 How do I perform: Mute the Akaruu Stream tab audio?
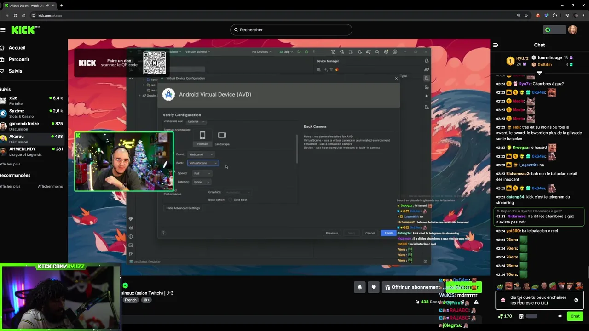[47, 6]
